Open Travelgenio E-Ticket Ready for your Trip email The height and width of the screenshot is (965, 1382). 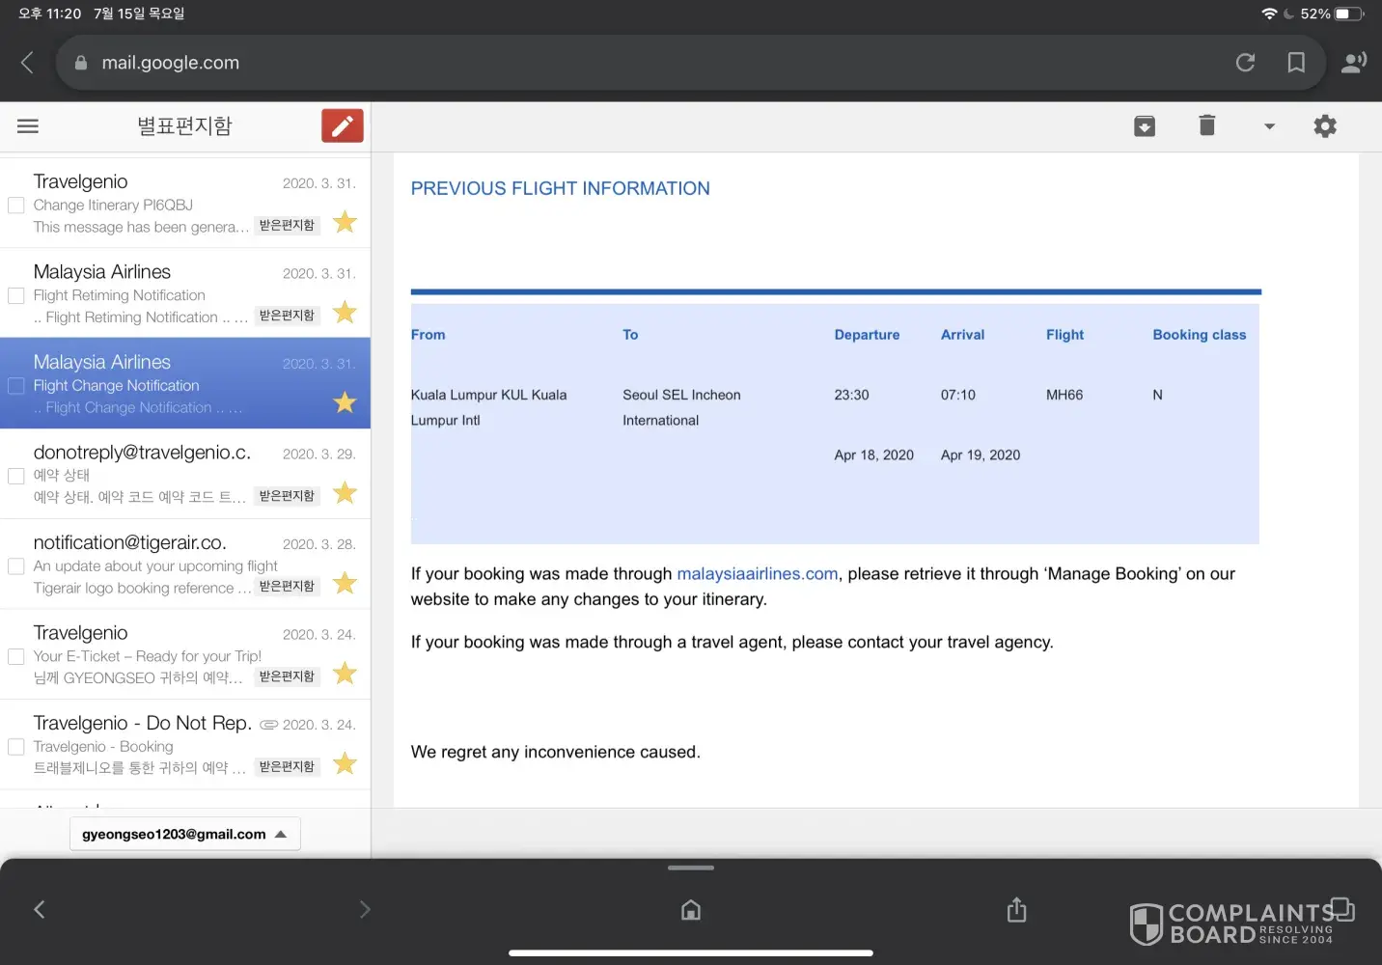(147, 656)
